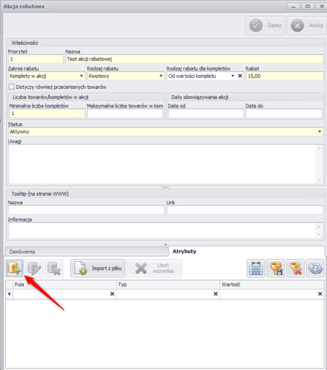Click the clear filter funnel icon
The width and height of the screenshot is (327, 370).
296,268
